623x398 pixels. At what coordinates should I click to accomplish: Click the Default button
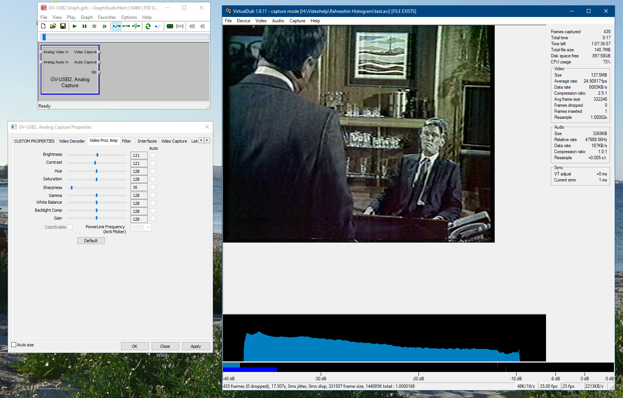(91, 241)
